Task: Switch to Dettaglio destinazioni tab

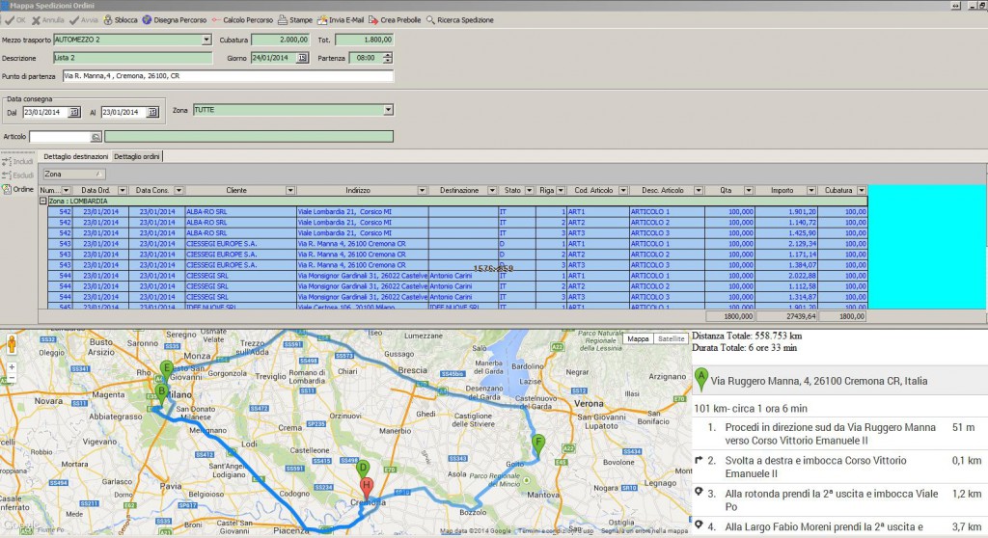Action: 75,156
